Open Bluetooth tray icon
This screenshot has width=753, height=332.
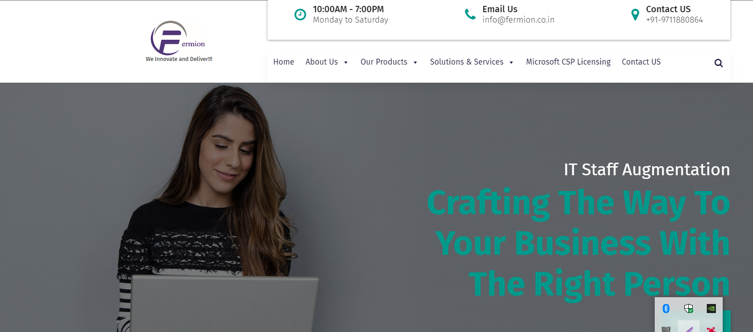tap(666, 309)
